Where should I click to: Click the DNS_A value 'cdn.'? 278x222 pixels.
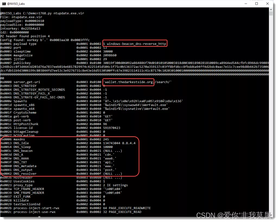pyautogui.click(x=109, y=155)
